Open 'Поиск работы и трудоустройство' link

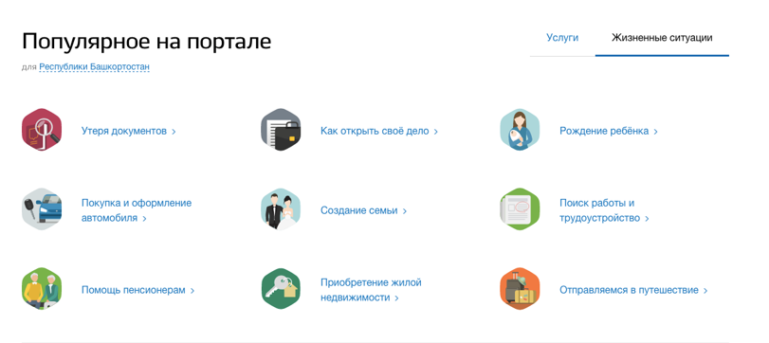604,210
